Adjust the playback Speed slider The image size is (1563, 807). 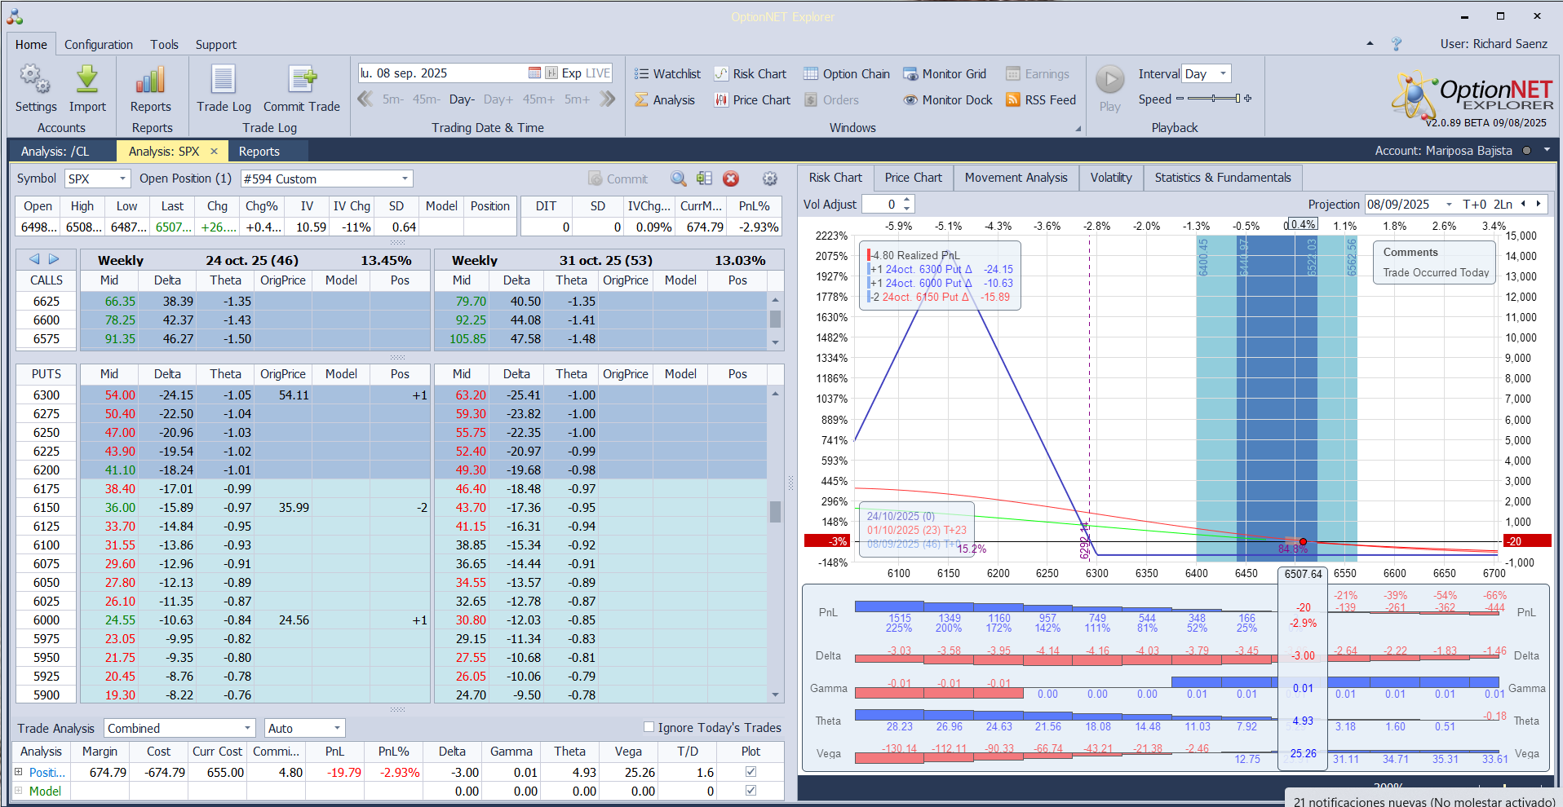(1213, 99)
